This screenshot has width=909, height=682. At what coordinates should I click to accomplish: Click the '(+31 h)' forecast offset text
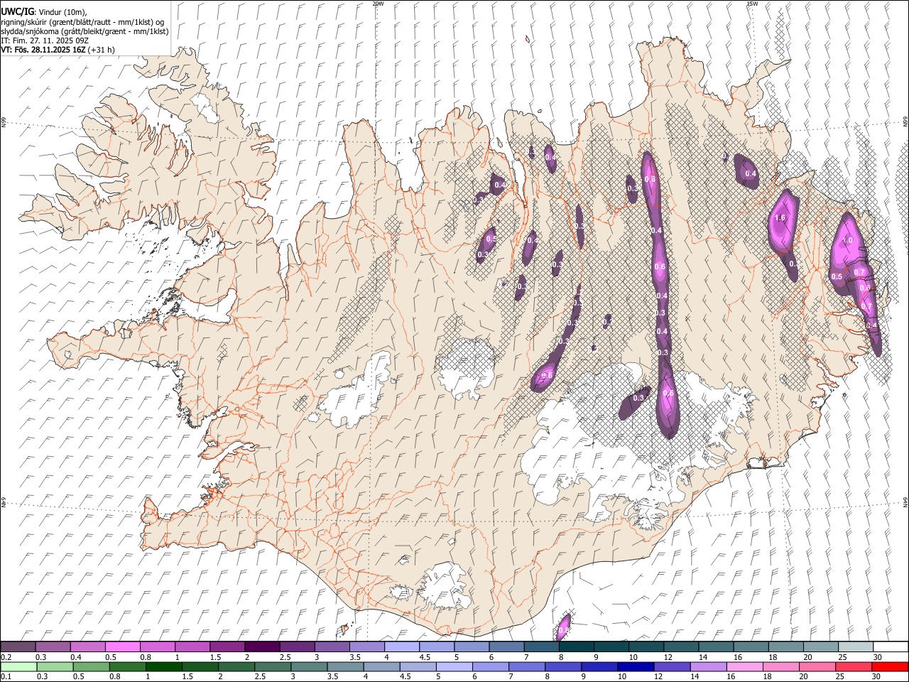pos(102,50)
